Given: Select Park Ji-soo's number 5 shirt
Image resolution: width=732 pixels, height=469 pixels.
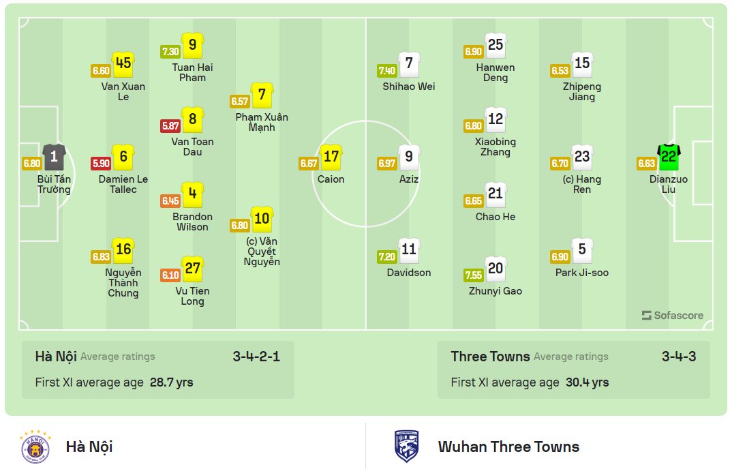Looking at the screenshot, I should click(582, 250).
